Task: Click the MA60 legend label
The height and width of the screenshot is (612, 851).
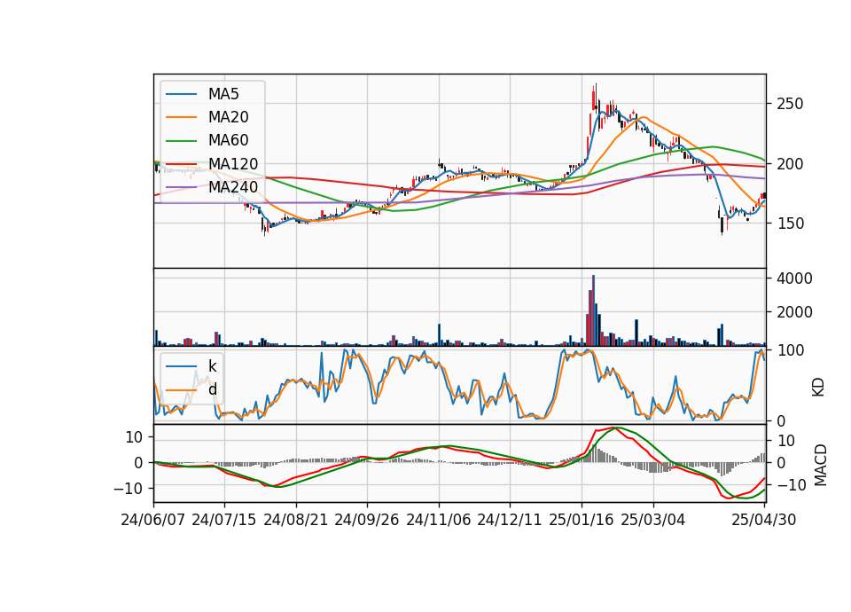Action: coord(228,140)
